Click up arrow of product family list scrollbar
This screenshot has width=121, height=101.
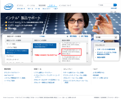pos(32,44)
